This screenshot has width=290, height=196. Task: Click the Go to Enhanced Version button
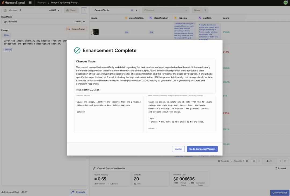[202, 149]
